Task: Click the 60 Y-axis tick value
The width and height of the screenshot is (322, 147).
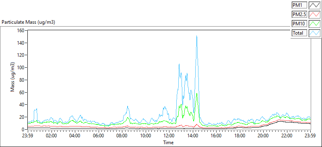Action: click(23, 92)
